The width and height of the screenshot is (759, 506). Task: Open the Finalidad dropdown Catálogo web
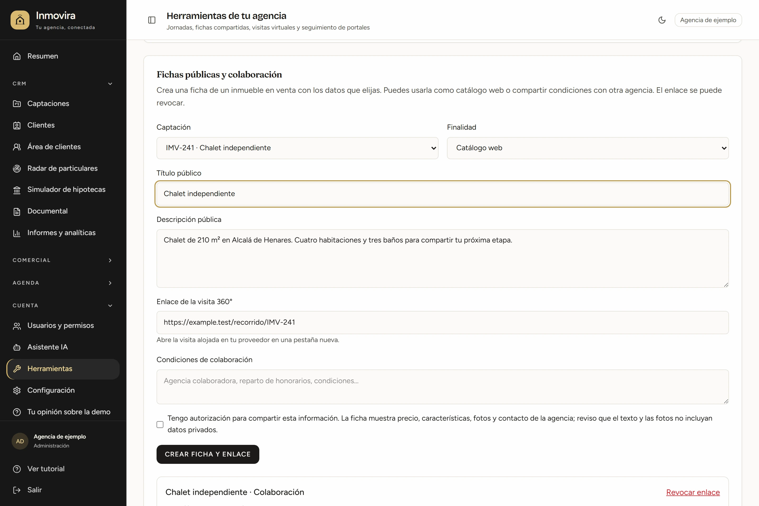(588, 148)
